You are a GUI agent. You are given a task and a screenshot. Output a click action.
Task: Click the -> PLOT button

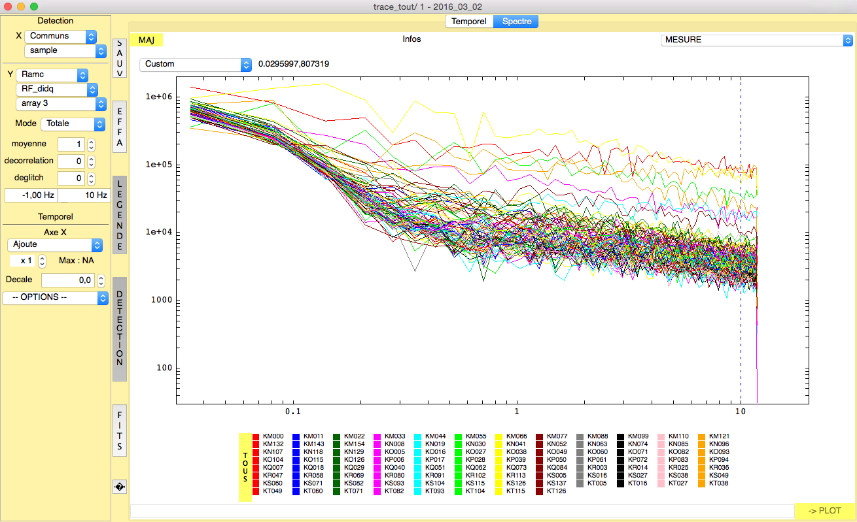[824, 510]
